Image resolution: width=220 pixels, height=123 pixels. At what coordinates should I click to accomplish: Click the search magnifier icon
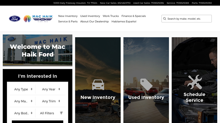[x=164, y=19]
